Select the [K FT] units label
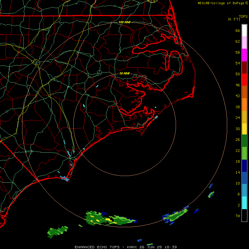 tap(234, 19)
